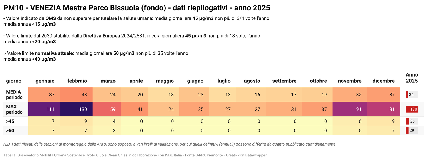
Task: Click the >45 row label
Action: [x=10, y=121]
